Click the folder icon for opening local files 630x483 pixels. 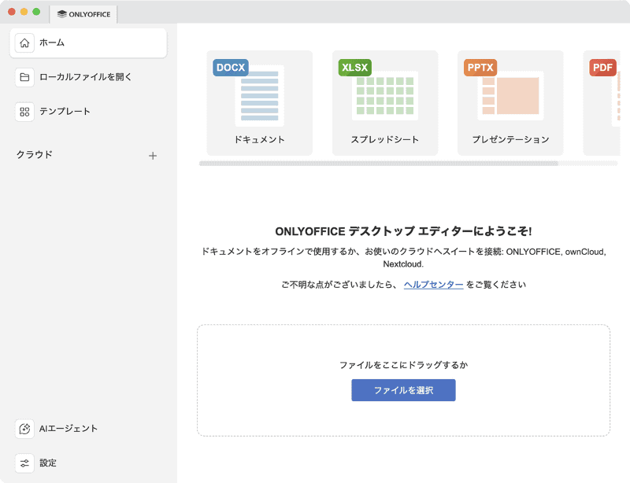[24, 77]
